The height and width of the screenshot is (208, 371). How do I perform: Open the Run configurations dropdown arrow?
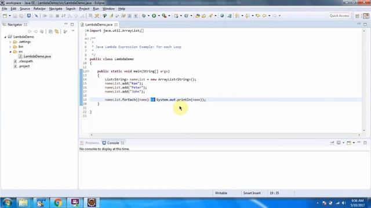click(x=159, y=16)
